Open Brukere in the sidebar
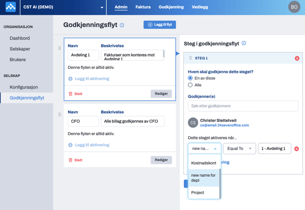The height and width of the screenshot is (210, 305). tap(18, 60)
